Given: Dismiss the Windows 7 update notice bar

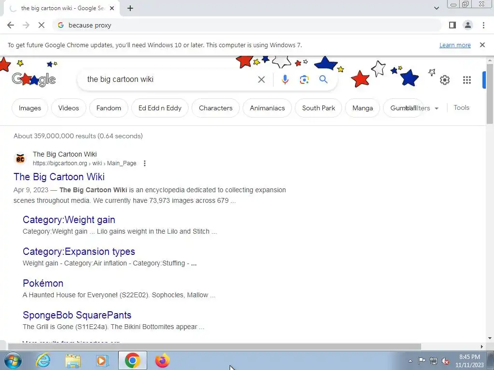Looking at the screenshot, I should pyautogui.click(x=482, y=45).
